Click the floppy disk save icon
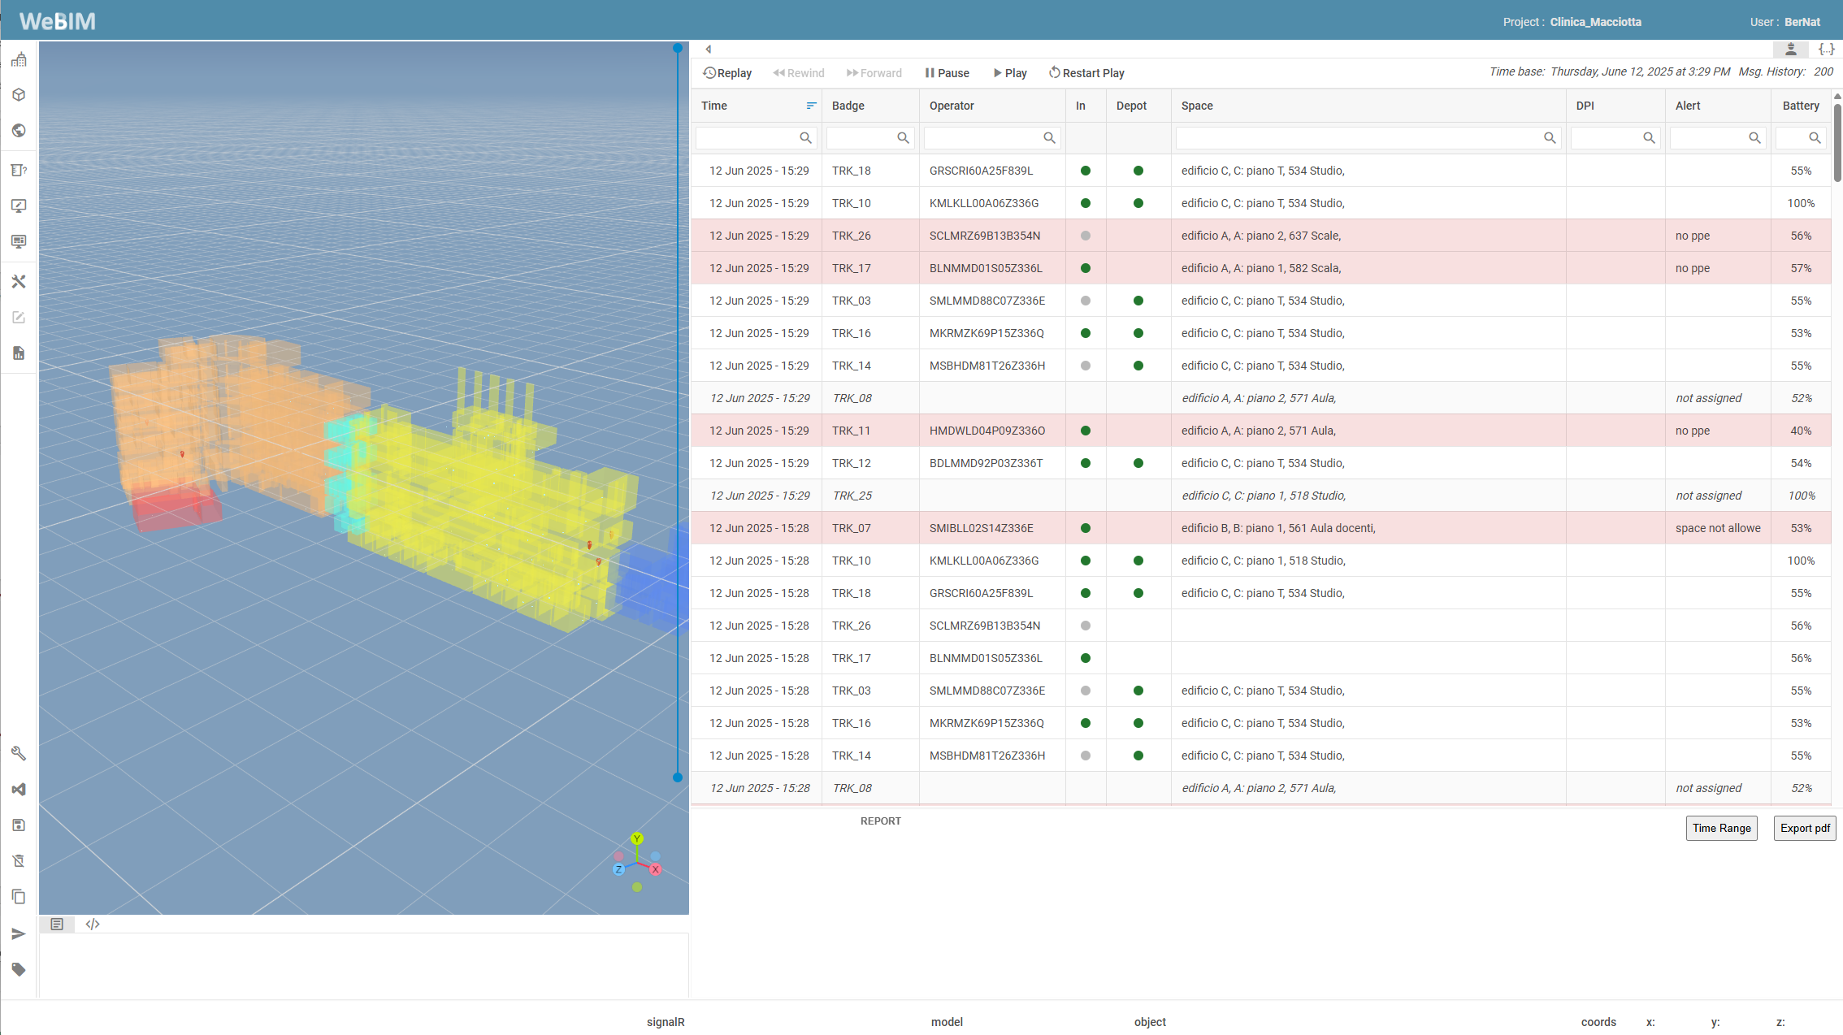 tap(19, 825)
